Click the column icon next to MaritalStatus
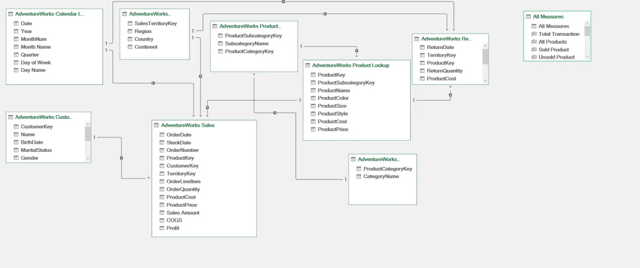Image resolution: width=640 pixels, height=268 pixels. [x=15, y=150]
